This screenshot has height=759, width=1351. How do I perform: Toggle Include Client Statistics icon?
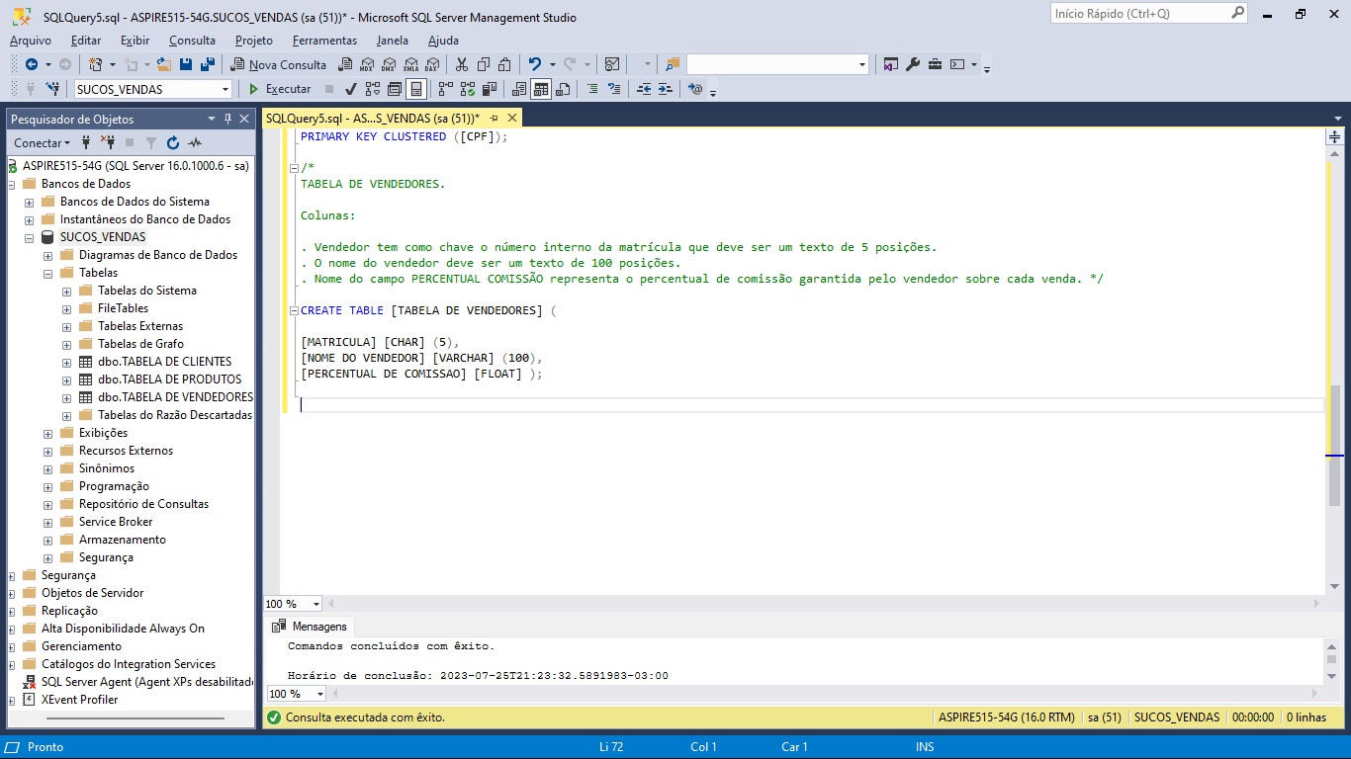pyautogui.click(x=489, y=89)
